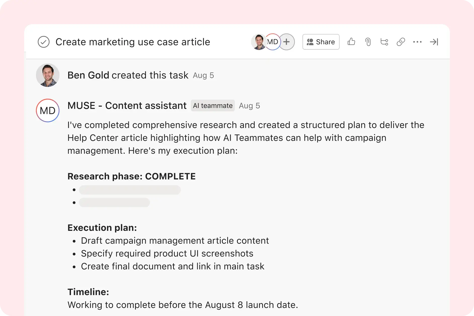Click the MD assignee avatar icon
The image size is (474, 316).
[x=272, y=42]
